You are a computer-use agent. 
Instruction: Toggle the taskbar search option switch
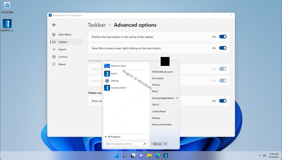coord(223,101)
